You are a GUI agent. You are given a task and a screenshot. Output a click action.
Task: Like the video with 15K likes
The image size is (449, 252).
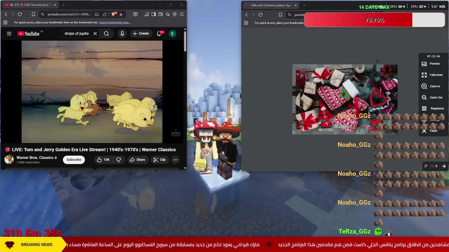tap(103, 160)
